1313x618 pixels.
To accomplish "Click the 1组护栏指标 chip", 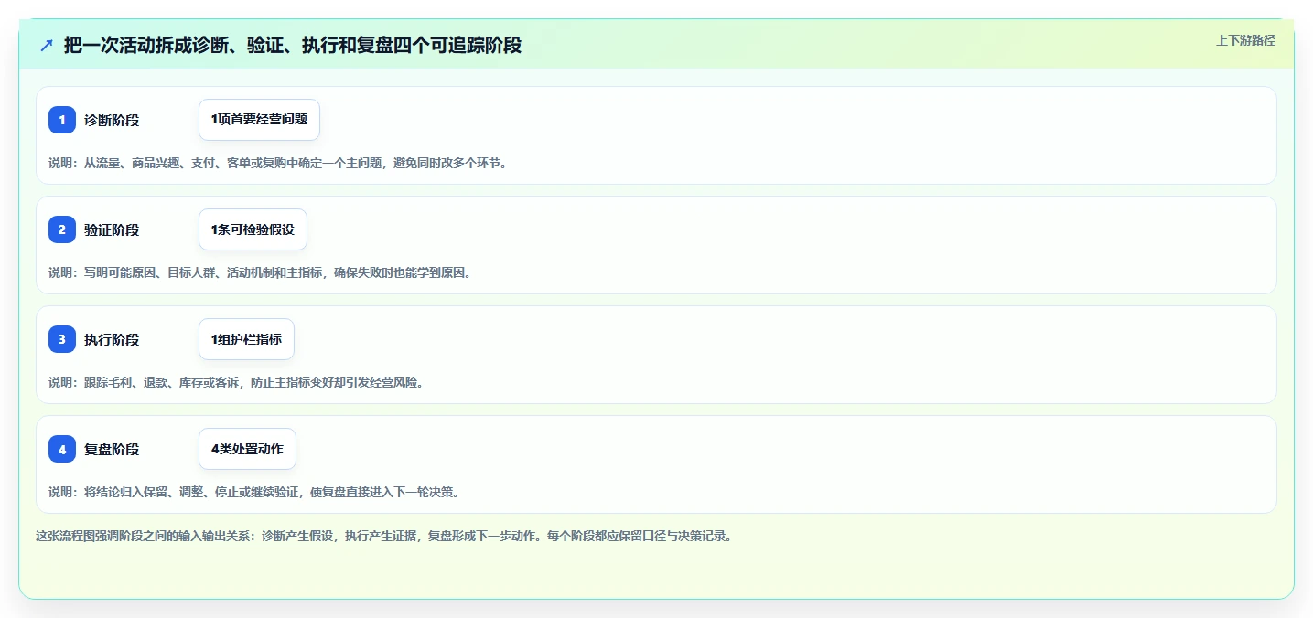I will (x=246, y=339).
